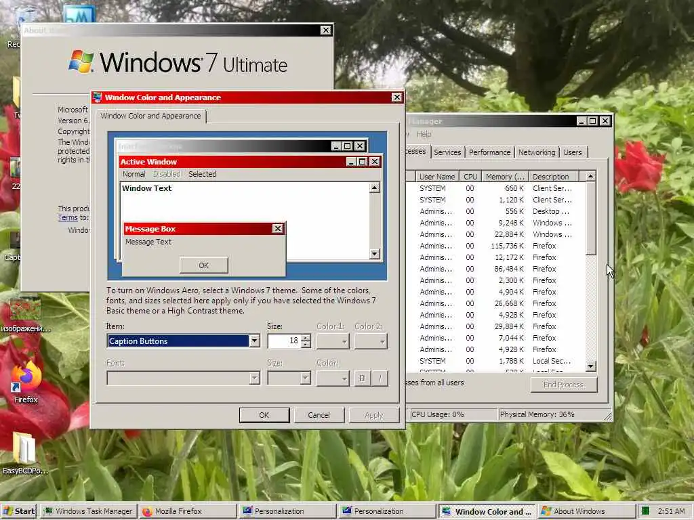Increase Size value with up stepper arrow
This screenshot has width=694, height=520.
tap(306, 338)
